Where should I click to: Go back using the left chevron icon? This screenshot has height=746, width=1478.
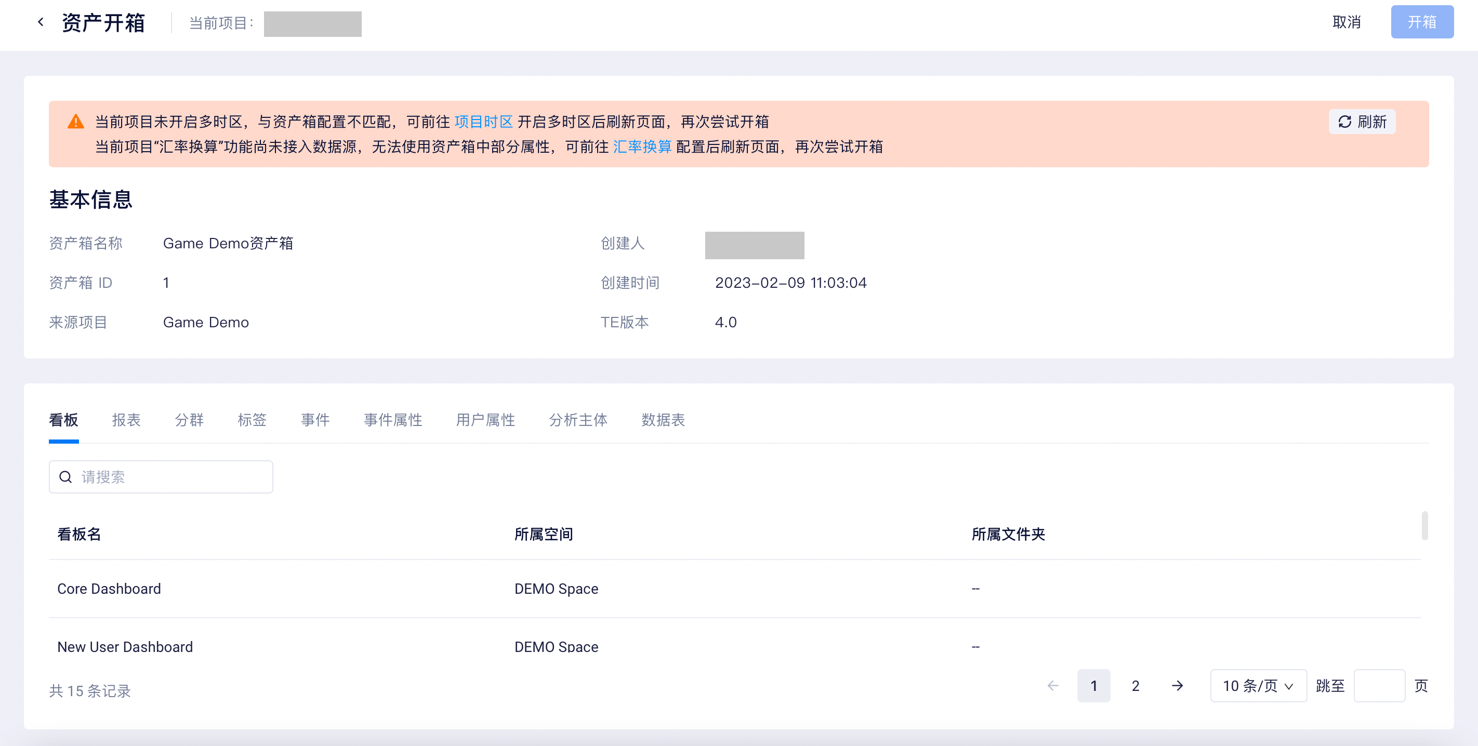pyautogui.click(x=41, y=22)
